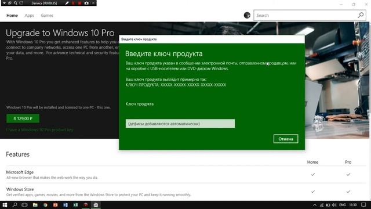Click the recorder capture-region rectangle icon

[x=21, y=3]
